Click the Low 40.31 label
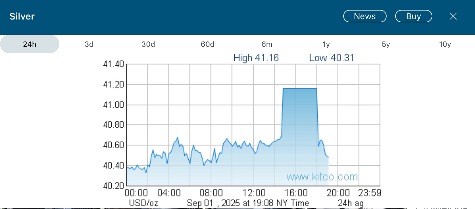Image resolution: width=475 pixels, height=209 pixels. (332, 58)
